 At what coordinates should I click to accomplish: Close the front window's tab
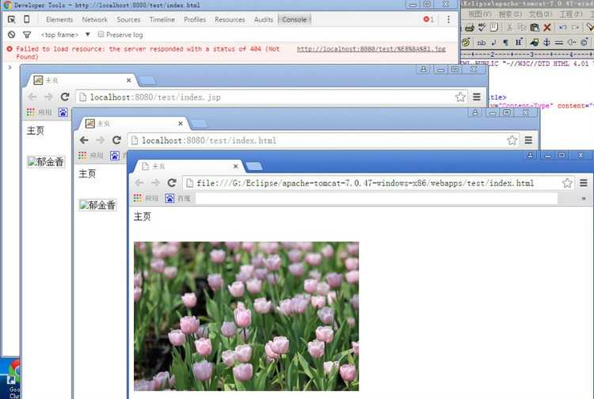tap(236, 166)
